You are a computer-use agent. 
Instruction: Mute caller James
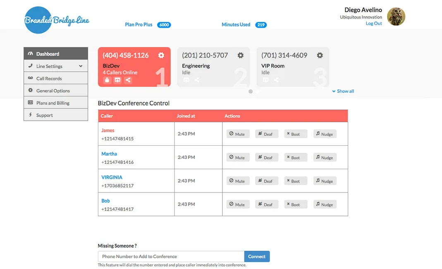click(x=238, y=134)
